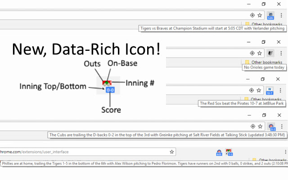This screenshot has height=180, width=288.
Task: Click Phillies extension icon showing 1-5 score
Action: coord(229,152)
